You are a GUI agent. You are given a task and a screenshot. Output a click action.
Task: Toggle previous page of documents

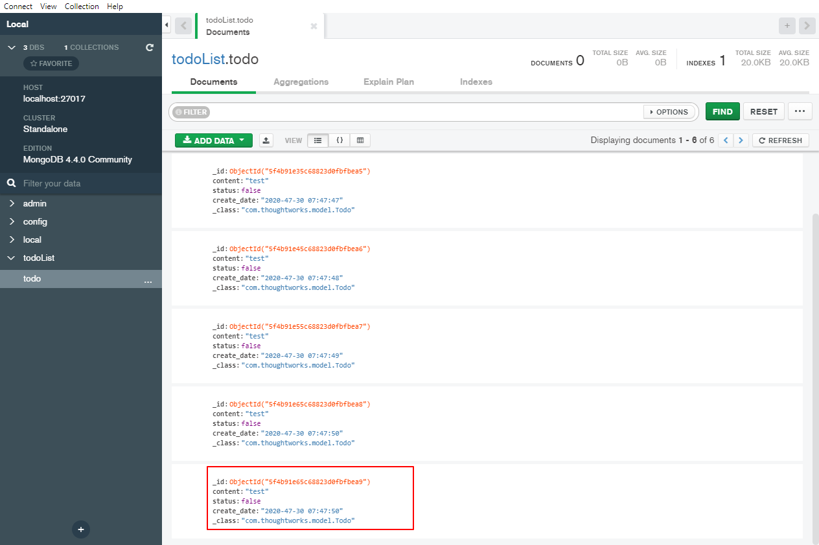[x=725, y=140]
